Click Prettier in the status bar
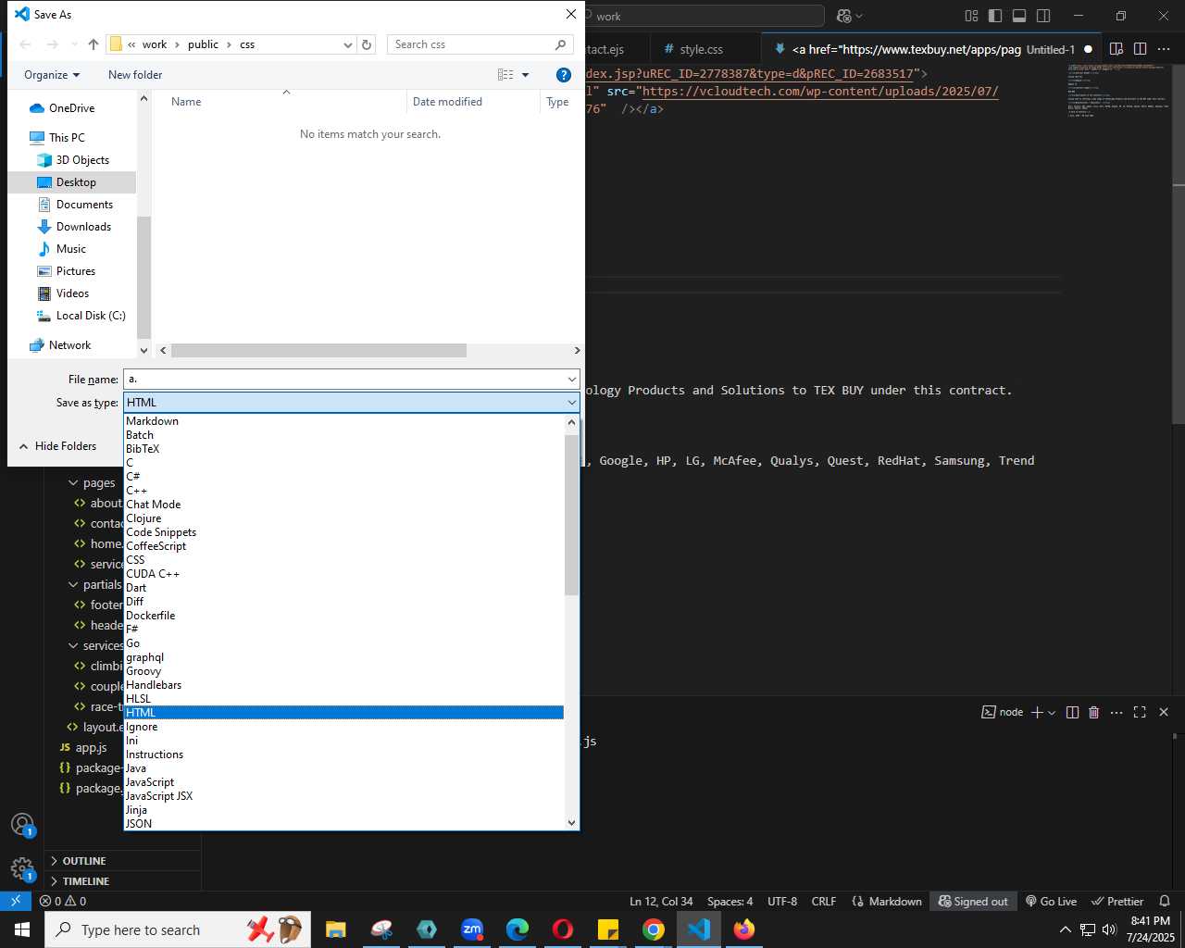 (1117, 901)
